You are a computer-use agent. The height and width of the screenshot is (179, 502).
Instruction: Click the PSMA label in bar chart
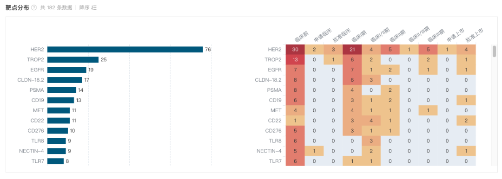[37, 90]
